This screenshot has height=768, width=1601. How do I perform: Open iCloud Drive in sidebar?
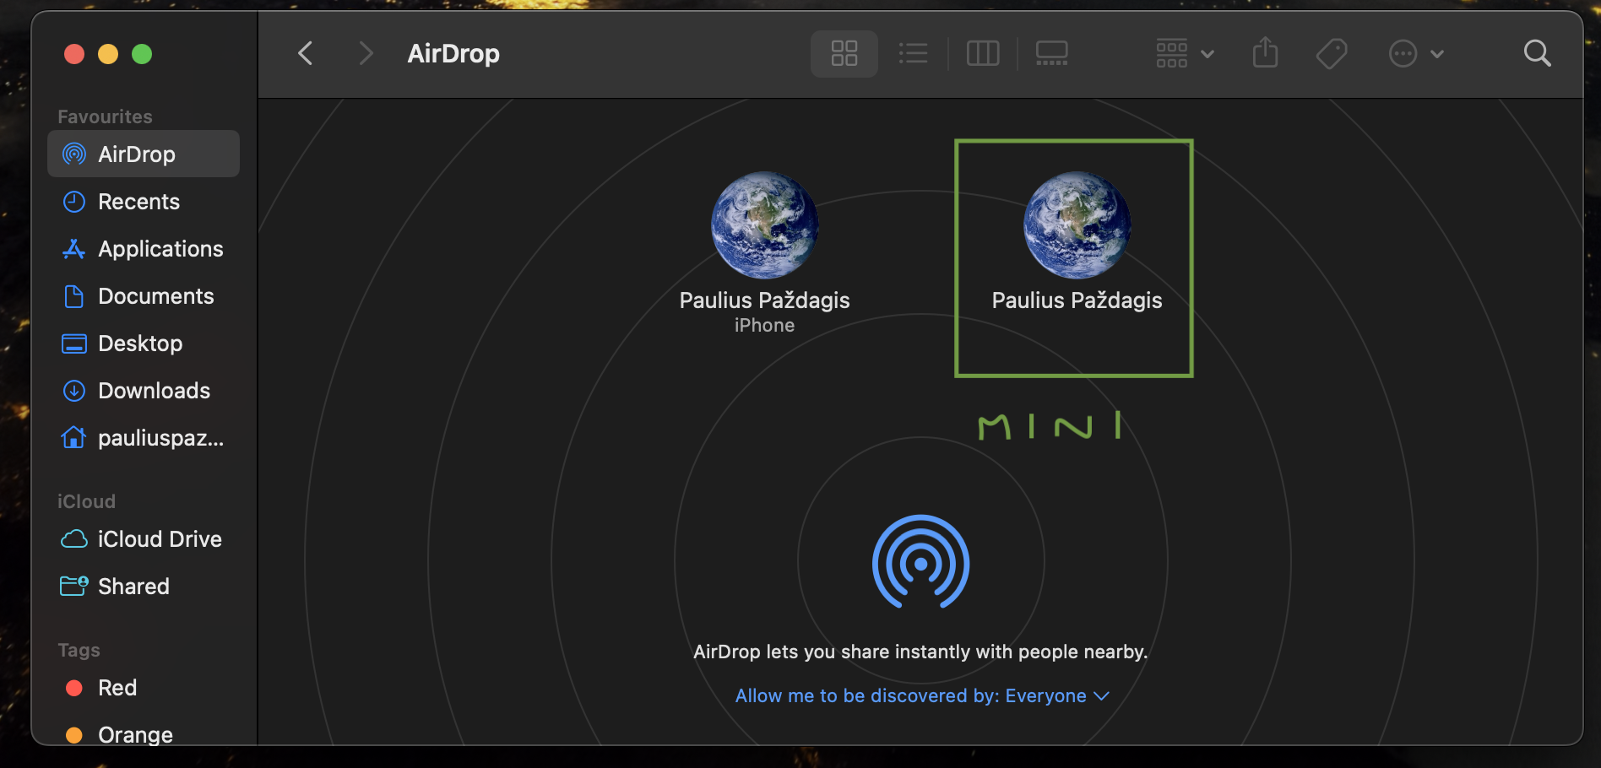[144, 539]
